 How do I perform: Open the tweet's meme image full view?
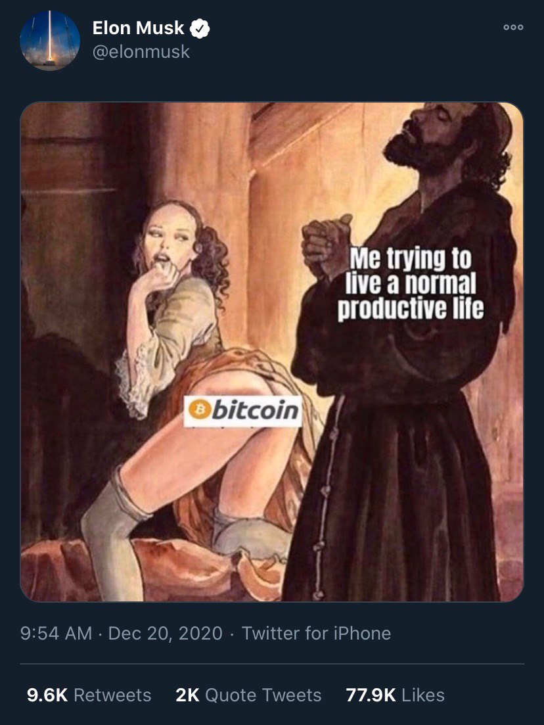tap(272, 352)
